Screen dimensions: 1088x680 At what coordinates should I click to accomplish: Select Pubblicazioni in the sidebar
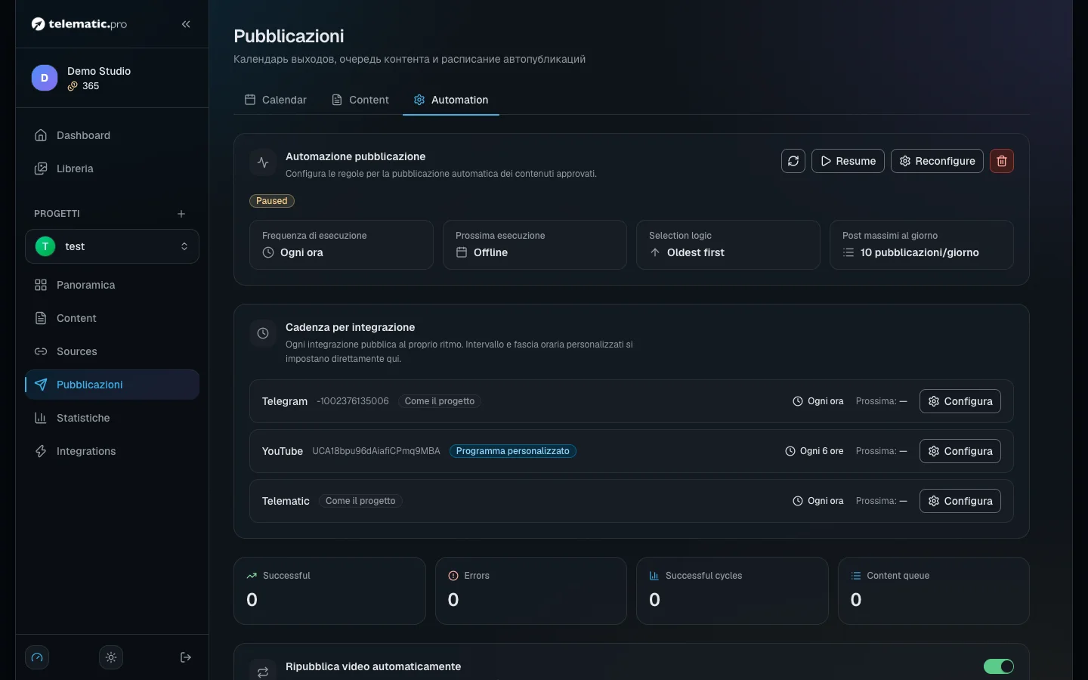112,385
